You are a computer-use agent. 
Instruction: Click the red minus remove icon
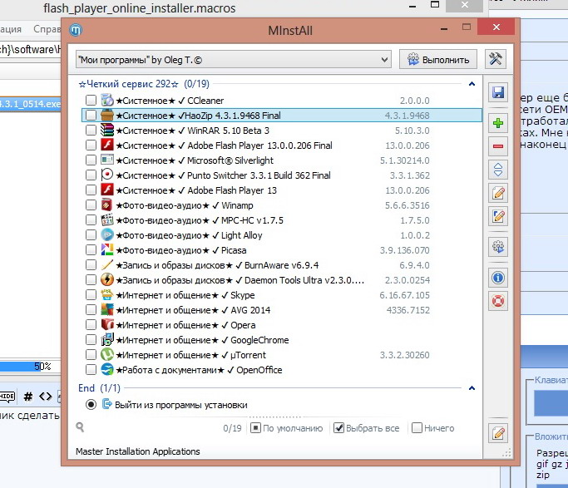(x=498, y=146)
